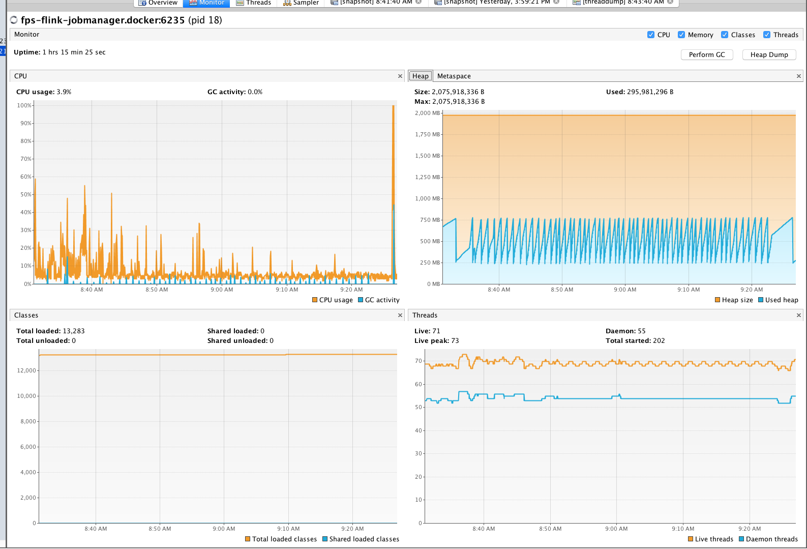Click inside the Classes loaded chart
Image resolution: width=807 pixels, height=549 pixels.
[218, 436]
